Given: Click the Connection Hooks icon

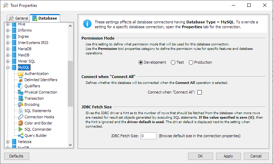Looking at the screenshot, I should (20, 117).
